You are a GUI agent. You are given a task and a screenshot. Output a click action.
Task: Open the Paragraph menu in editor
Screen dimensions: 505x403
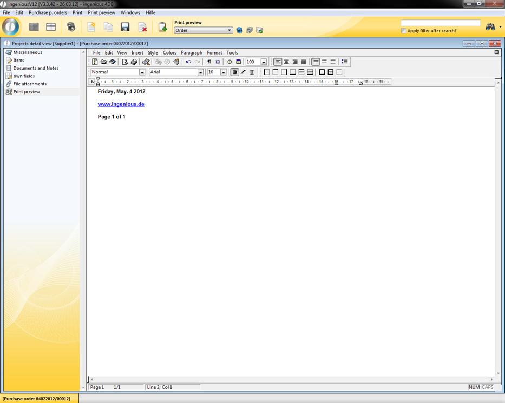(191, 53)
